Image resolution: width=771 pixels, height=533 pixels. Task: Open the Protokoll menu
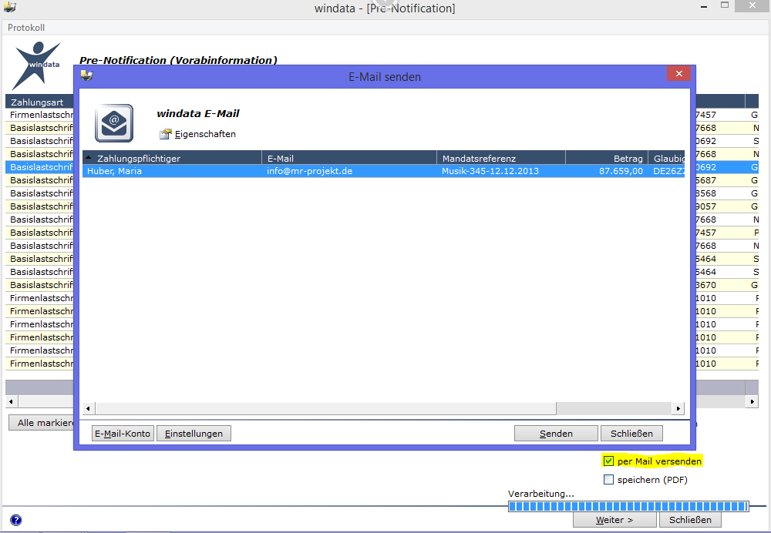click(26, 28)
